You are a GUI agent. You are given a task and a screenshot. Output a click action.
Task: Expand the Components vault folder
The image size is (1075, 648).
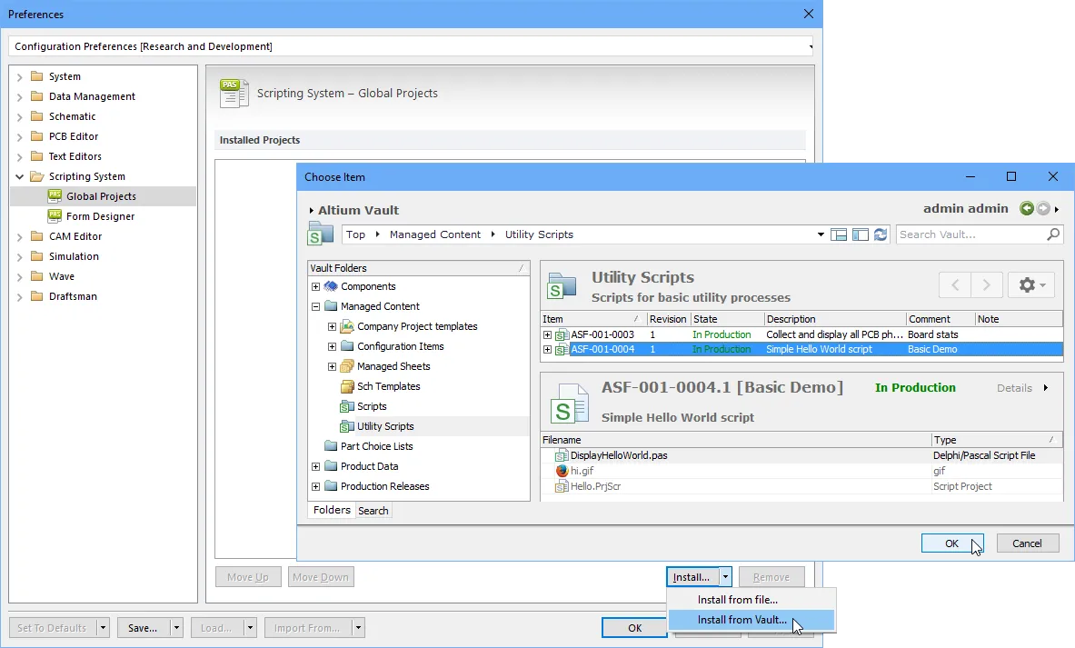[x=315, y=286]
